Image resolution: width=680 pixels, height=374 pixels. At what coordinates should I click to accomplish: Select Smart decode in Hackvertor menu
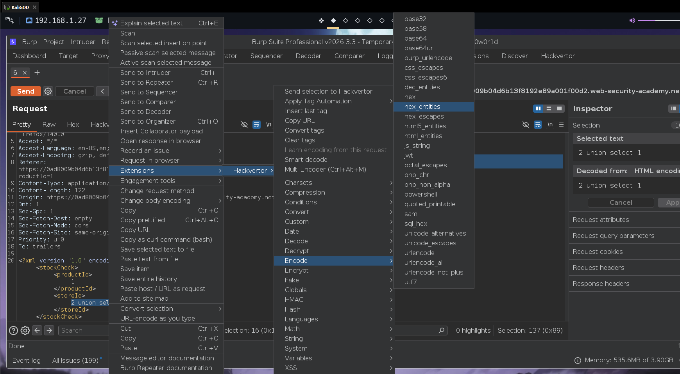coord(333,160)
